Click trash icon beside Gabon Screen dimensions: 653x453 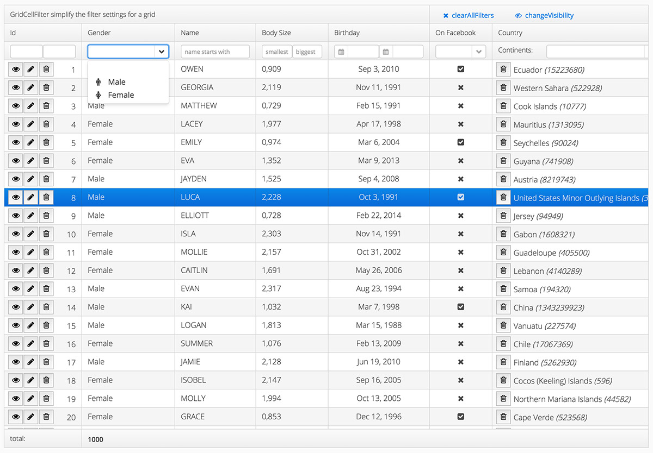pos(503,234)
